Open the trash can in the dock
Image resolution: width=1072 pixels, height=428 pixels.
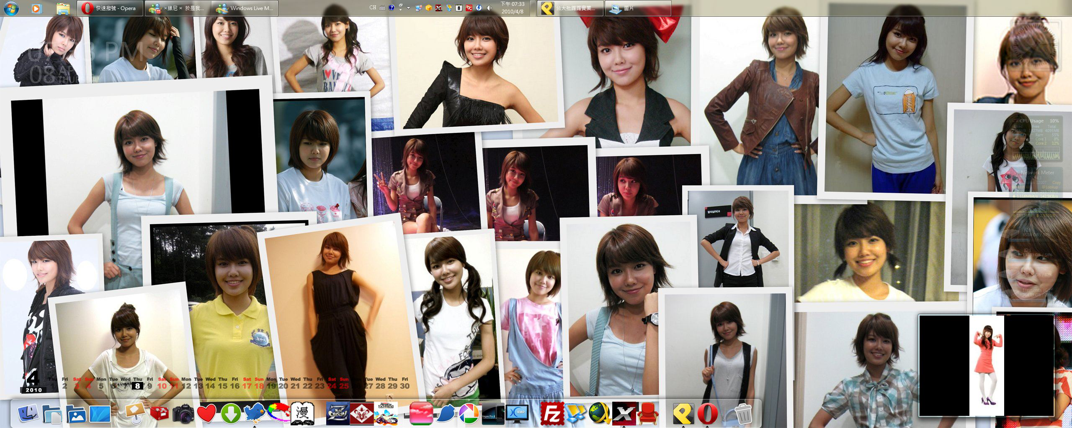coord(743,414)
